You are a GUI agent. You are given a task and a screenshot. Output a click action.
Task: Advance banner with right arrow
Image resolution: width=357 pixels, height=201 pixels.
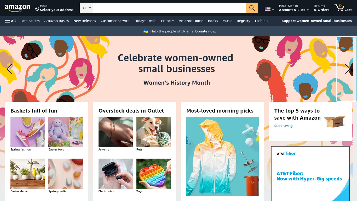[347, 69]
